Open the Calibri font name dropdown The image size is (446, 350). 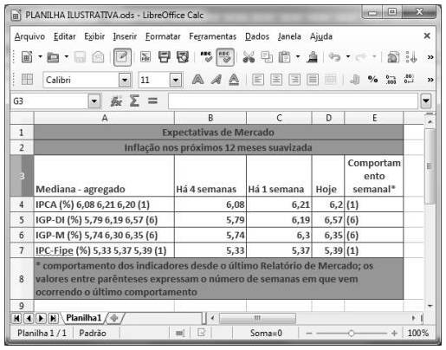tap(125, 80)
